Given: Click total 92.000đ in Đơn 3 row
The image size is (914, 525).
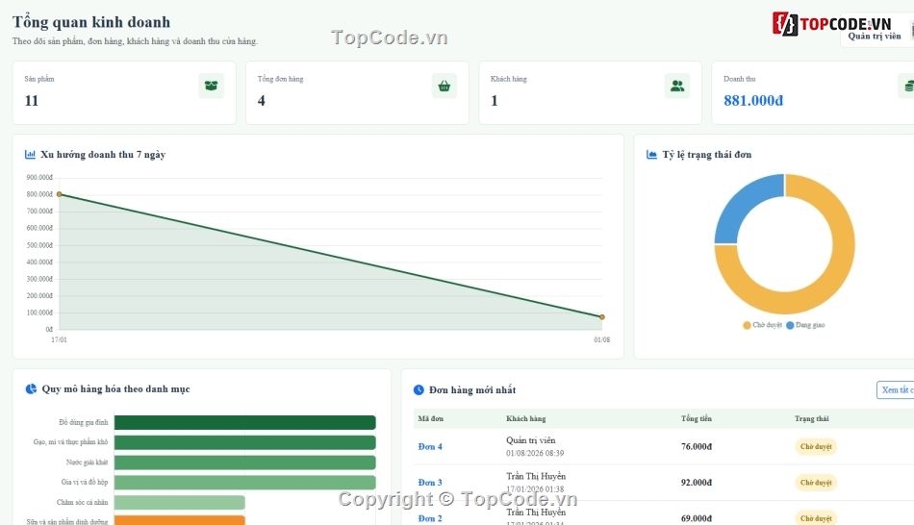Looking at the screenshot, I should (697, 483).
